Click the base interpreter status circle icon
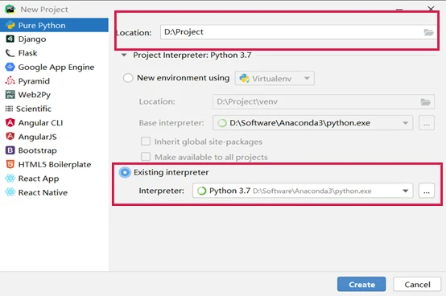Image resolution: width=446 pixels, height=296 pixels. [222, 123]
